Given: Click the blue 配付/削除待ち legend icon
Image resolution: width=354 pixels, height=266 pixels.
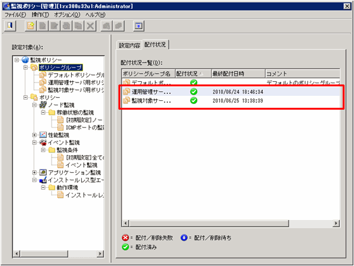Looking at the screenshot, I should pyautogui.click(x=184, y=238).
